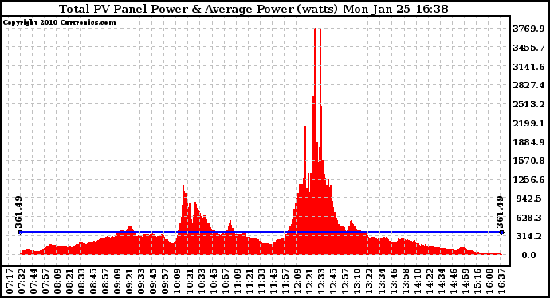Click the '10:21' time label
The image size is (550, 298).
190,281
